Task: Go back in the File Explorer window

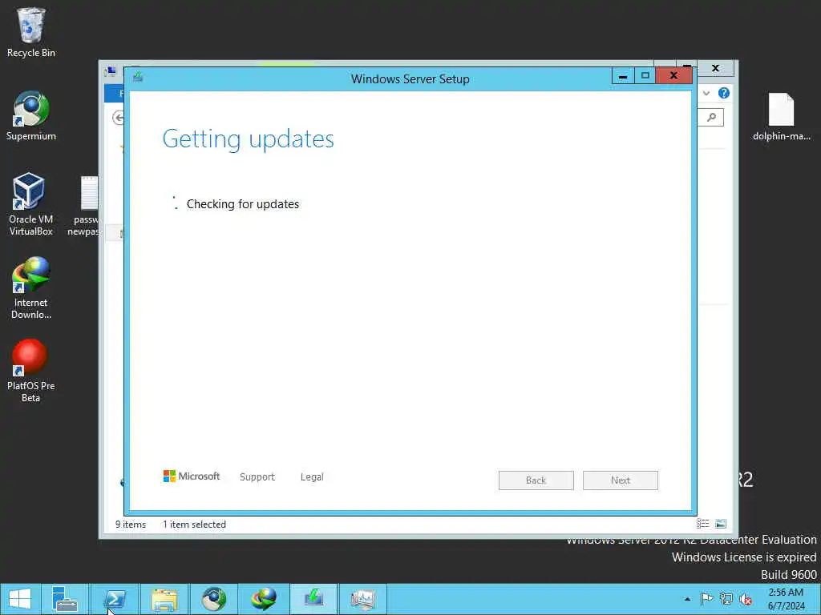Action: pyautogui.click(x=119, y=118)
